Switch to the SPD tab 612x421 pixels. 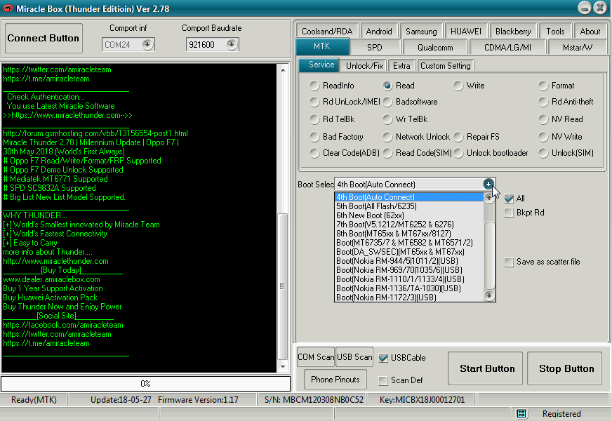pos(375,48)
